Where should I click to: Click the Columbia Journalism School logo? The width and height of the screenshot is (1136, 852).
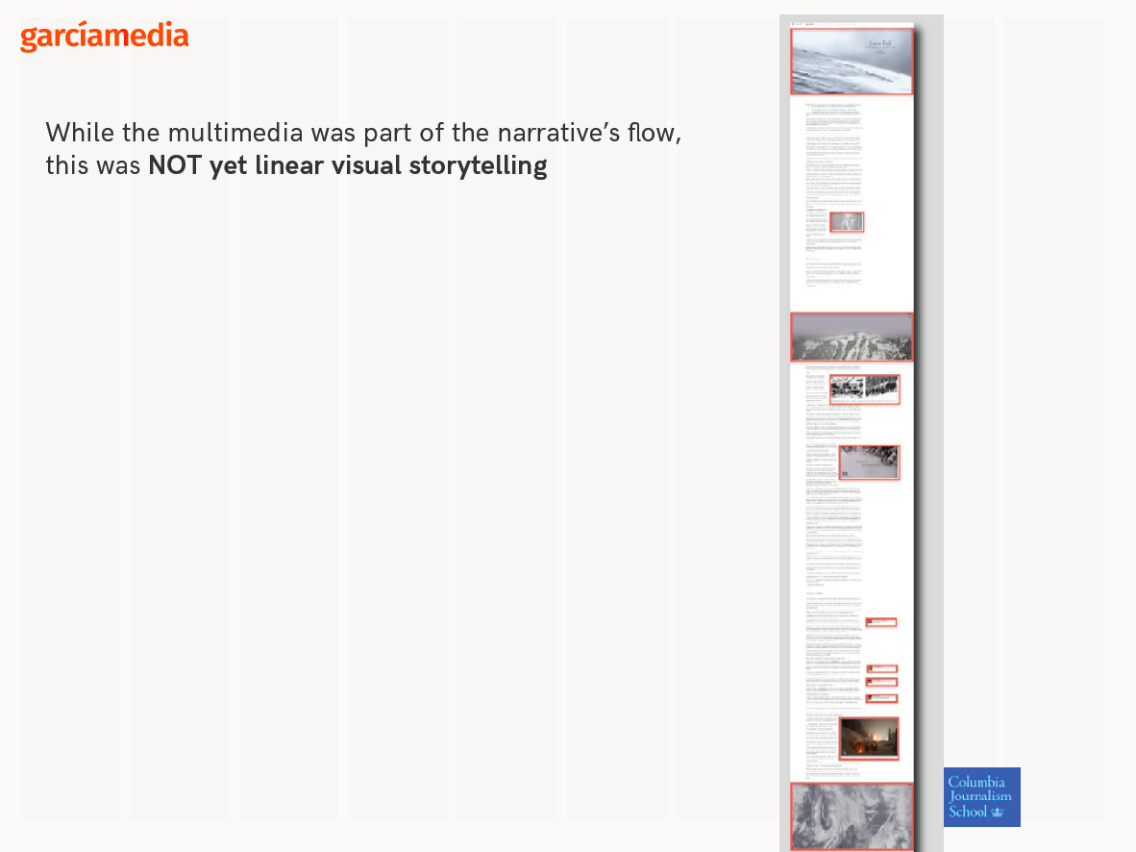[x=981, y=797]
